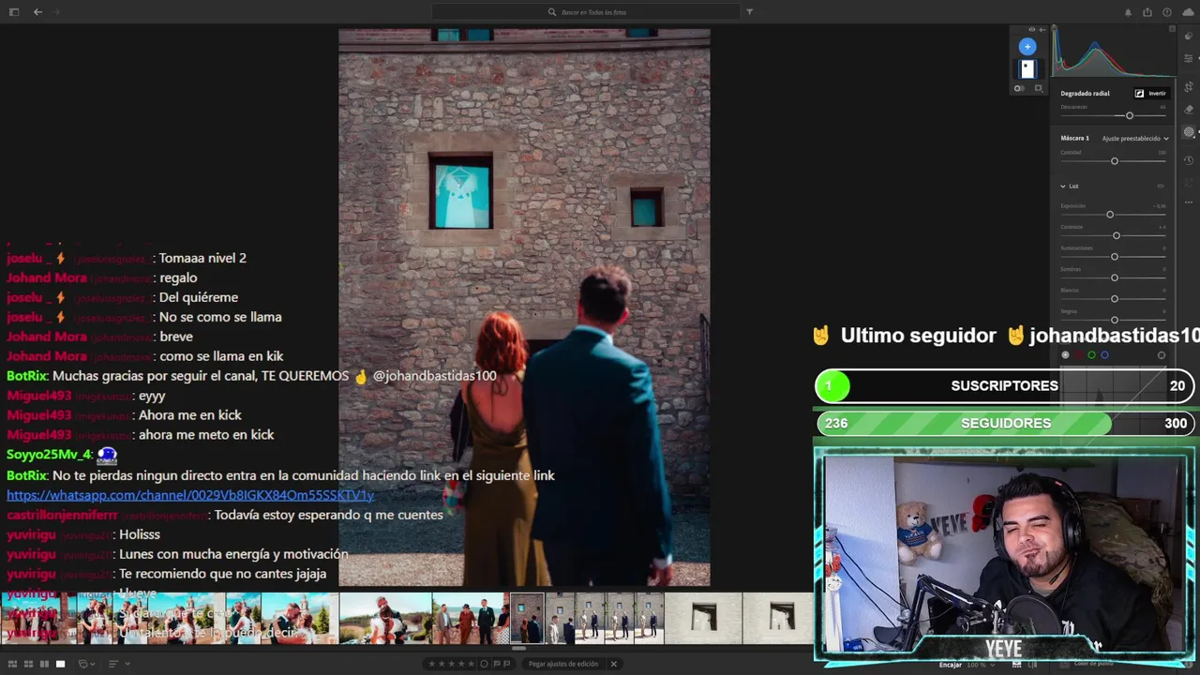This screenshot has width=1200, height=675.
Task: Adjust Iluminaciones slider handle
Action: [x=1115, y=257]
